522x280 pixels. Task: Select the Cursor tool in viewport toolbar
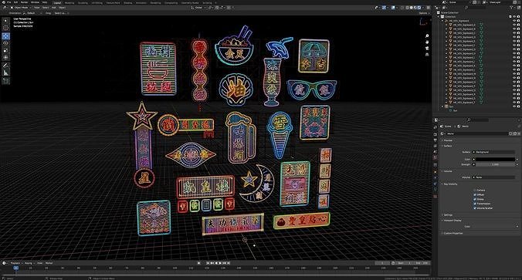[6, 28]
